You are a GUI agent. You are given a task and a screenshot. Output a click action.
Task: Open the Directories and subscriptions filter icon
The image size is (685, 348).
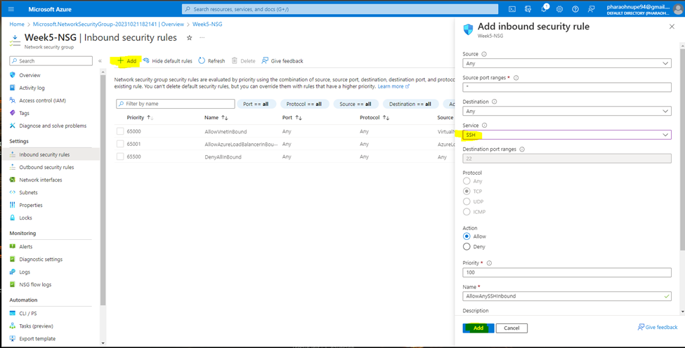coord(528,8)
